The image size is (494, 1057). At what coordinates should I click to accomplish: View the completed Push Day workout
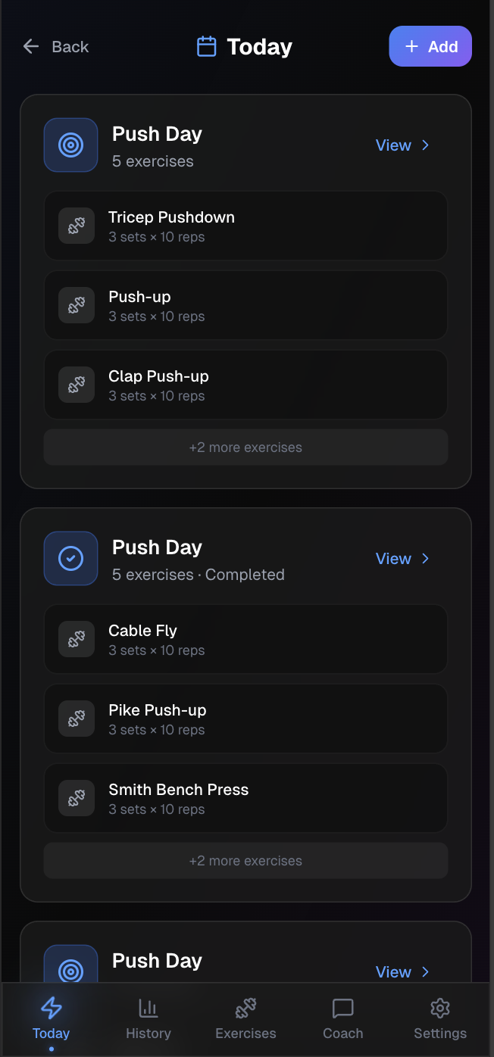pos(403,559)
